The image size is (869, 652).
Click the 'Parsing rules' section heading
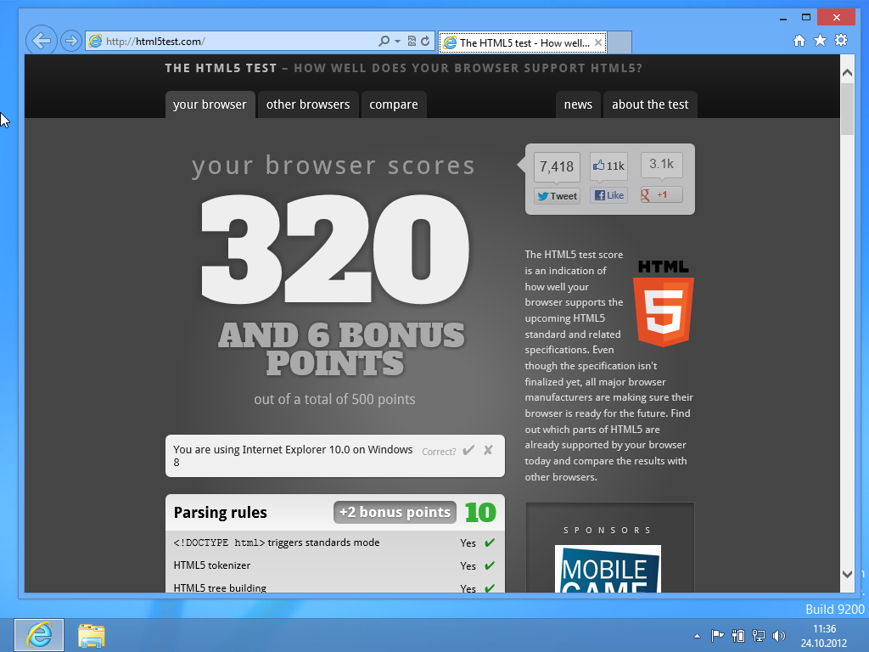[220, 512]
